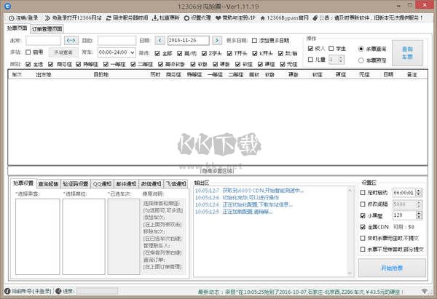The height and width of the screenshot is (299, 437).
Task: Click the app logo in title bar
Action: click(x=8, y=6)
